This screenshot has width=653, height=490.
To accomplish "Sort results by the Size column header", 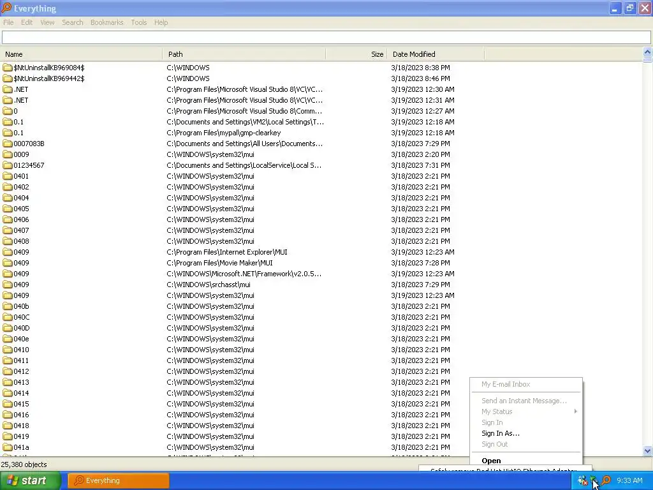I will tap(356, 54).
